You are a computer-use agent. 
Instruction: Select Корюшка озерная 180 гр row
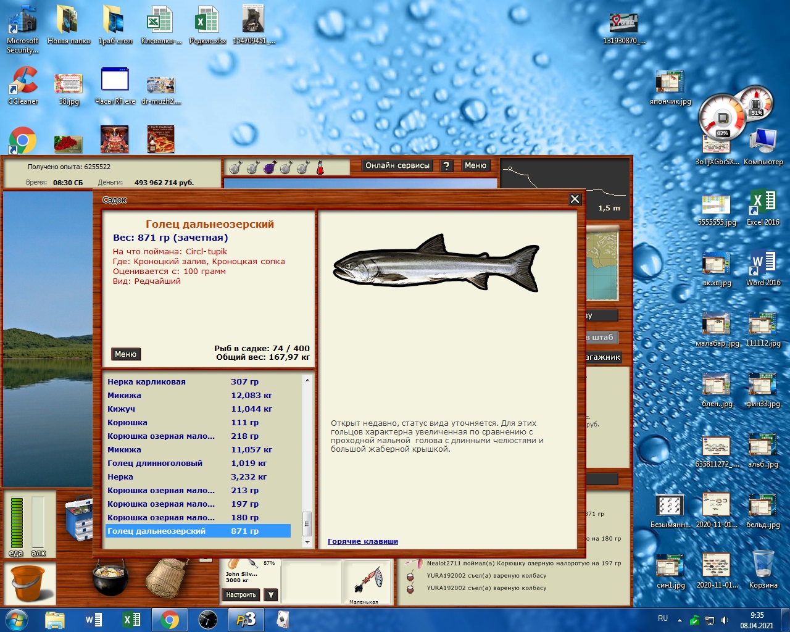pyautogui.click(x=197, y=517)
